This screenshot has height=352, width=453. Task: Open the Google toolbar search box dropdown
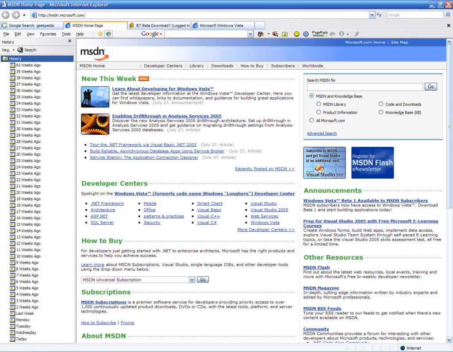pos(250,34)
